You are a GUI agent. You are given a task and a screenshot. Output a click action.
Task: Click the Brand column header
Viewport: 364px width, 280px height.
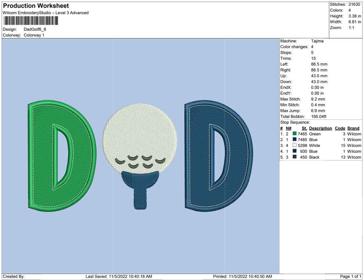[353, 128]
